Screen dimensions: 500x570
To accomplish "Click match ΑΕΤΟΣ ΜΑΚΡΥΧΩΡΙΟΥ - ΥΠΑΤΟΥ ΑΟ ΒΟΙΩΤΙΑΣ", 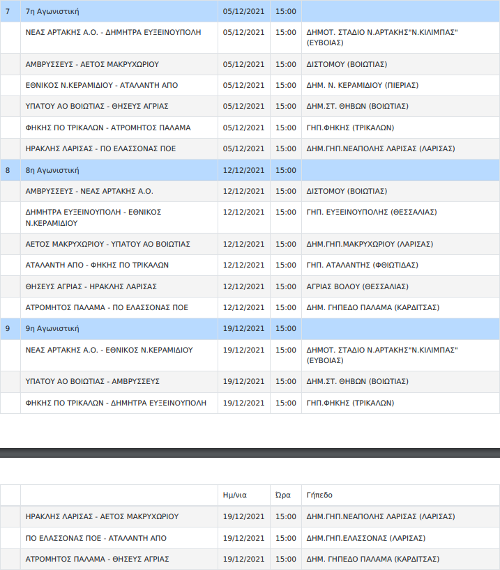I will (x=107, y=245).
